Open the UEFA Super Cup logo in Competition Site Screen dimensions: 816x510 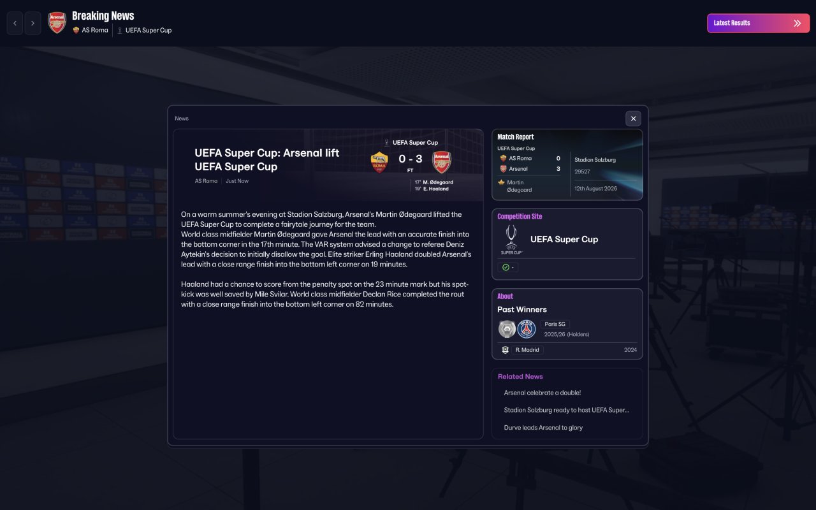coord(511,239)
